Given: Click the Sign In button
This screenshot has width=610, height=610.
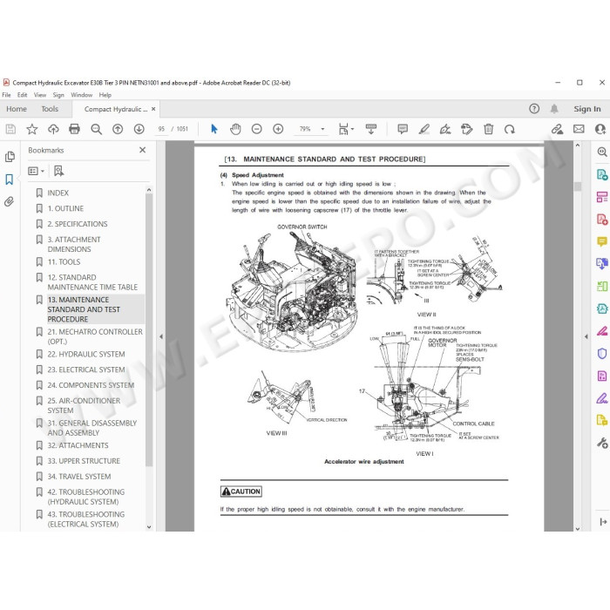Looking at the screenshot, I should pos(587,109).
